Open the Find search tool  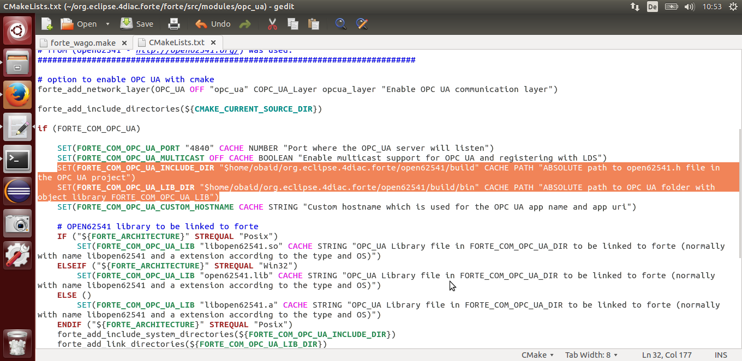340,24
